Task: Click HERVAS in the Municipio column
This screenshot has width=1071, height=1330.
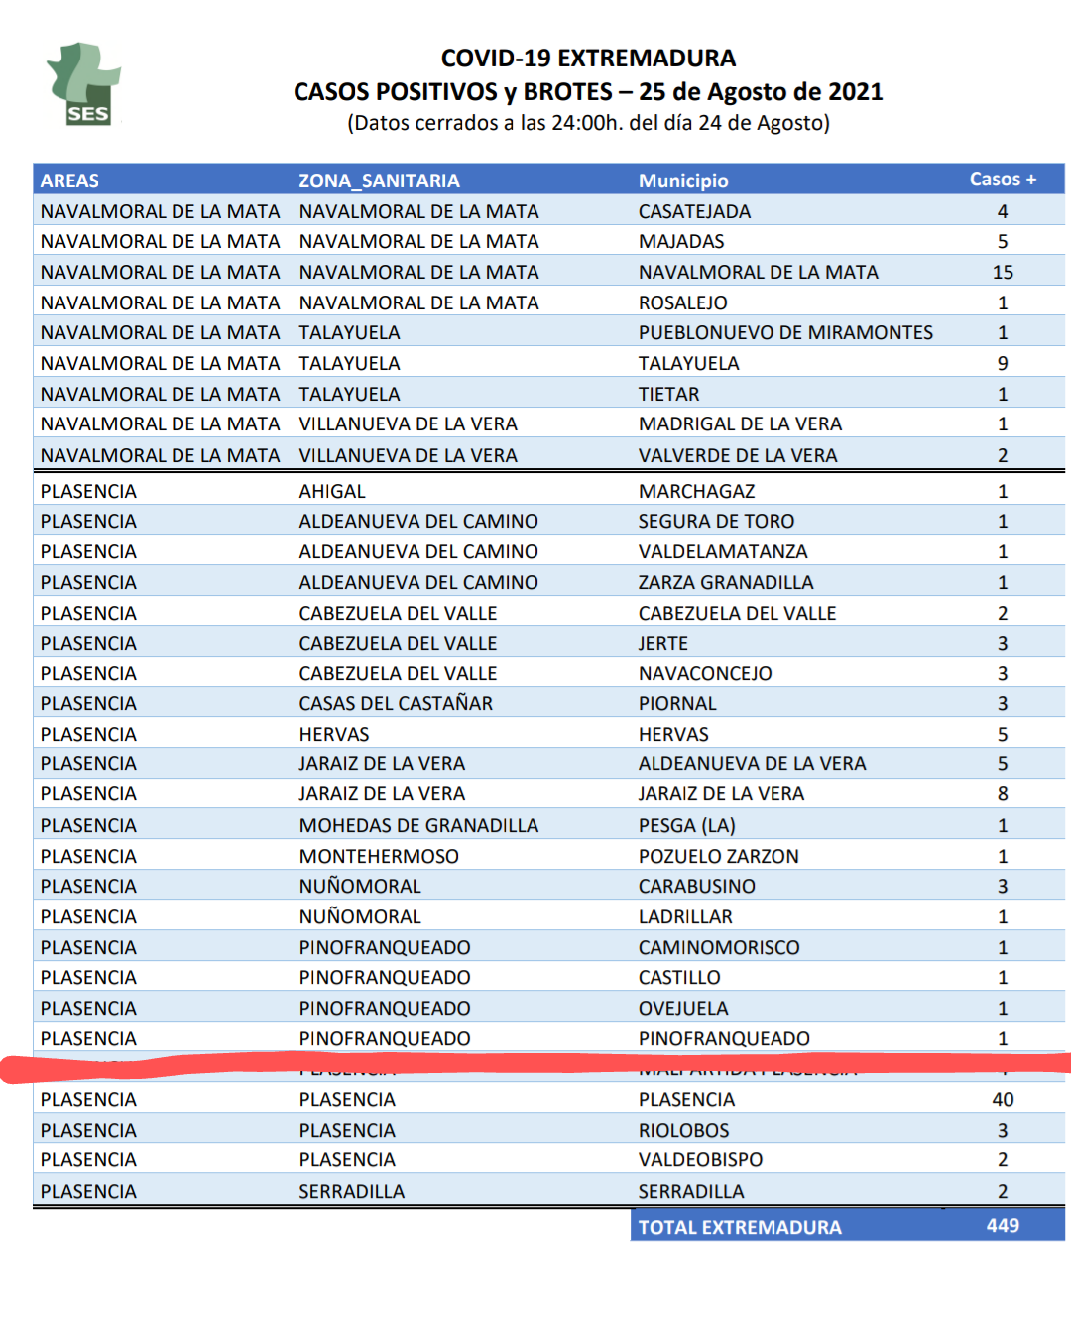Action: pos(673,734)
